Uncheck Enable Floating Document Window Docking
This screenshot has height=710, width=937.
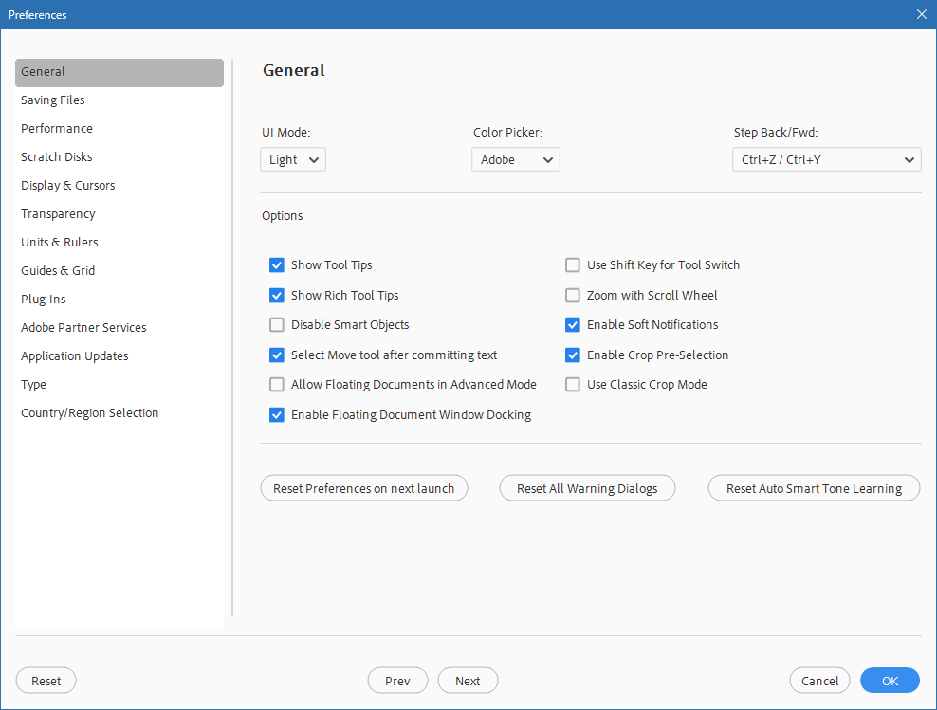(277, 415)
